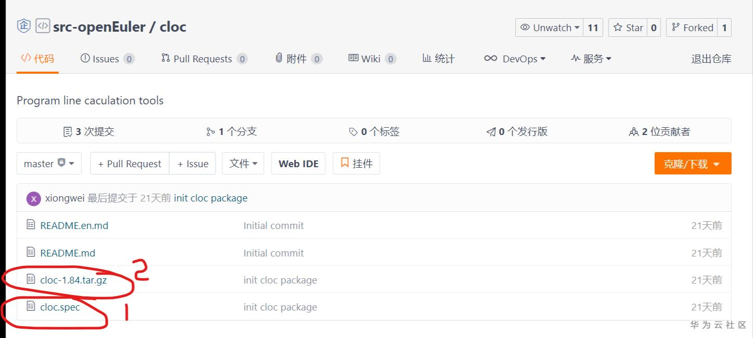The image size is (753, 338).
Task: Click xiongwei's contributor avatar
Action: point(33,198)
